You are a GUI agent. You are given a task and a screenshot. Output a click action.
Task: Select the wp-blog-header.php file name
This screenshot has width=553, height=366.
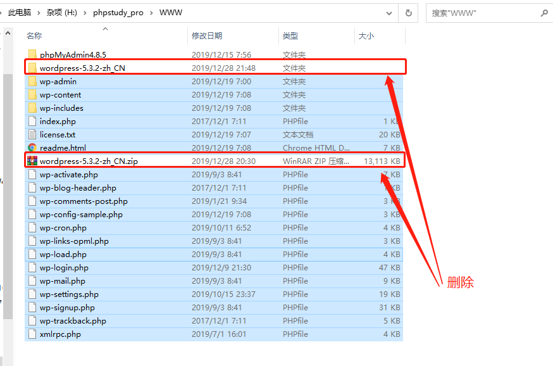pyautogui.click(x=78, y=188)
